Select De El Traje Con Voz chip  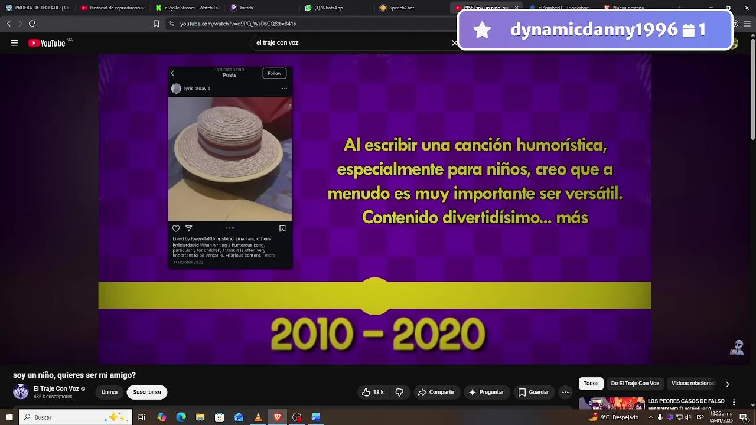coord(635,384)
